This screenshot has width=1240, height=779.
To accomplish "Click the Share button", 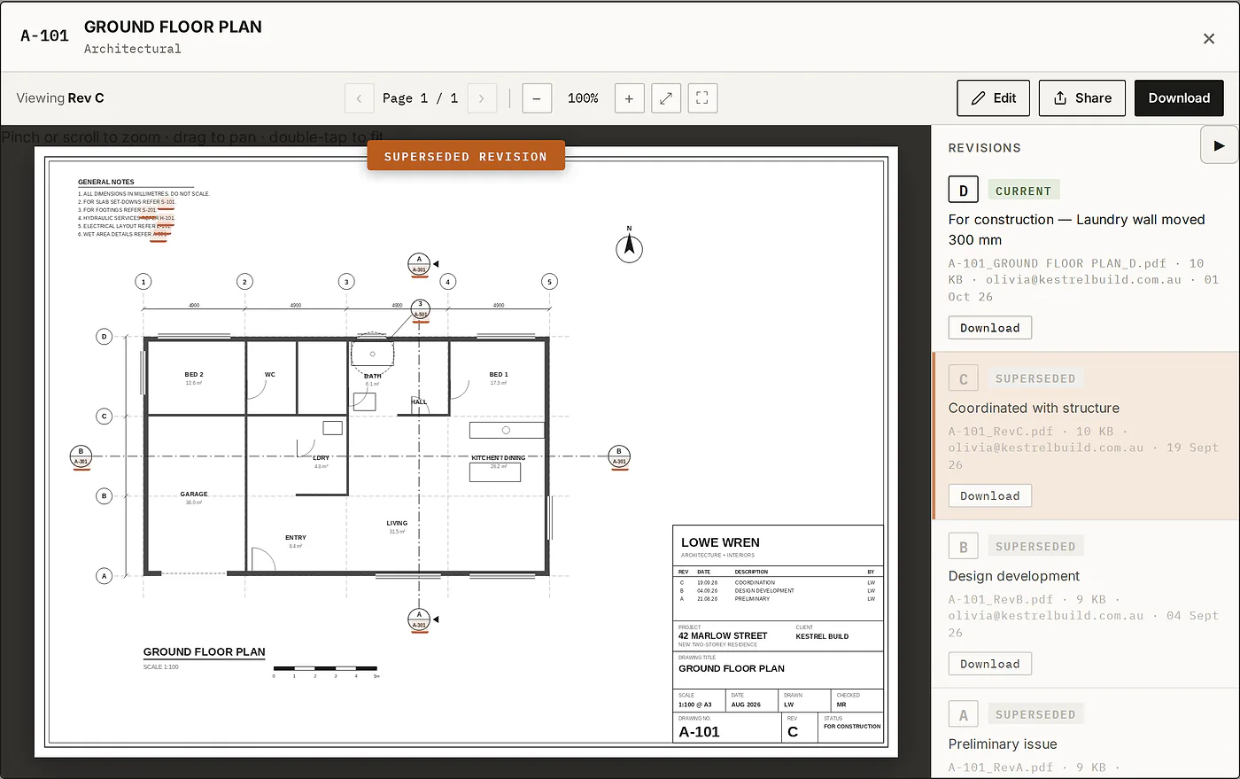I will click(1081, 98).
